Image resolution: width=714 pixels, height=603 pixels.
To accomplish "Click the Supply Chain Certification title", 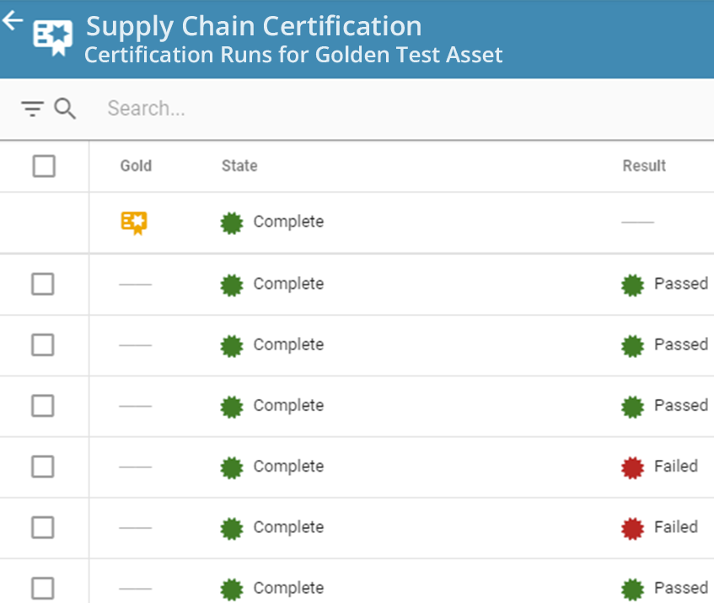I will coord(254,26).
